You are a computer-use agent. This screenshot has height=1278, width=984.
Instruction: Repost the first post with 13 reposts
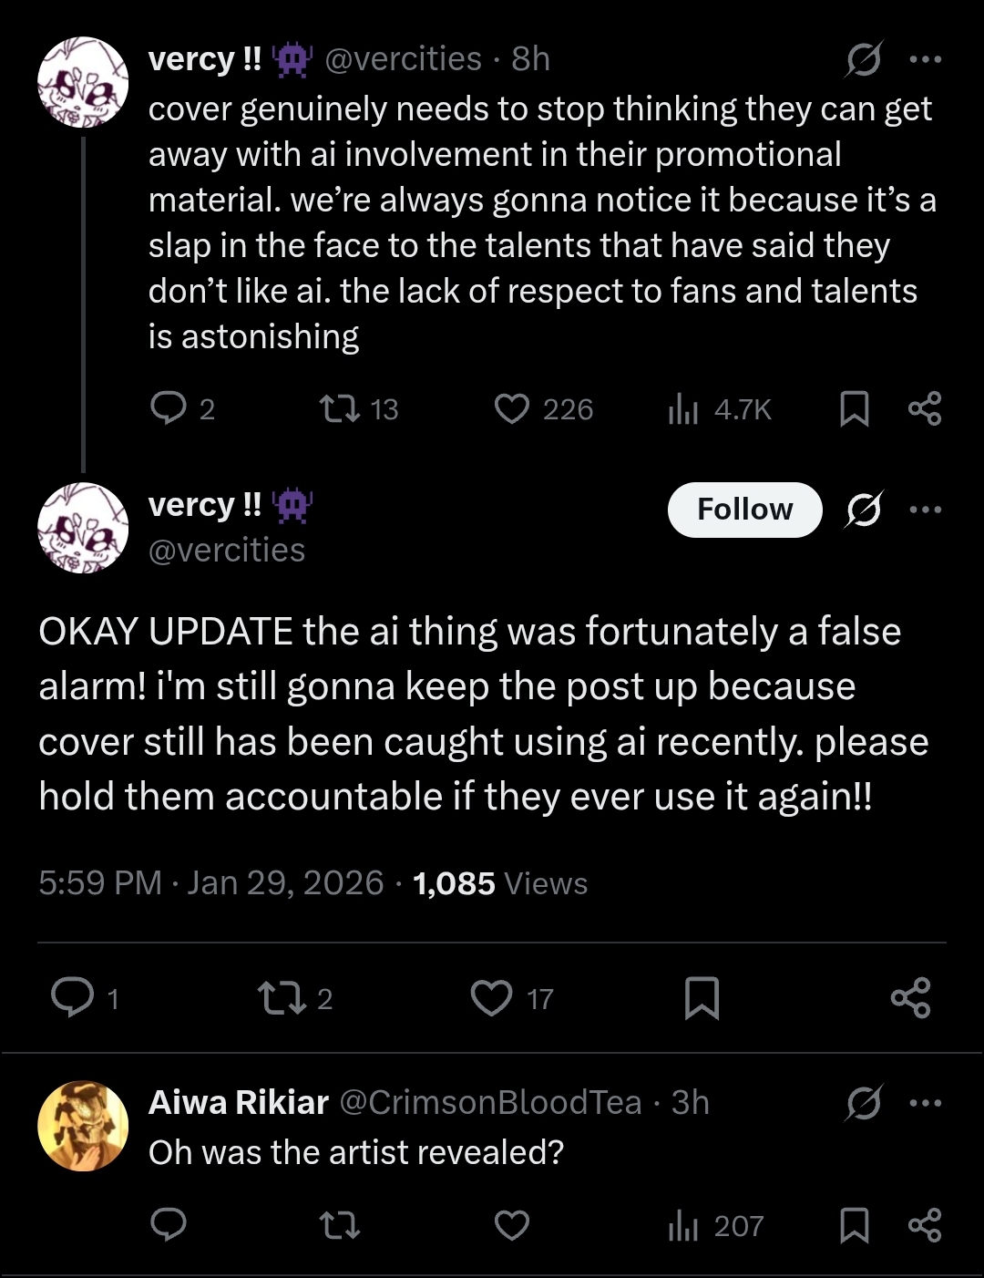click(341, 409)
